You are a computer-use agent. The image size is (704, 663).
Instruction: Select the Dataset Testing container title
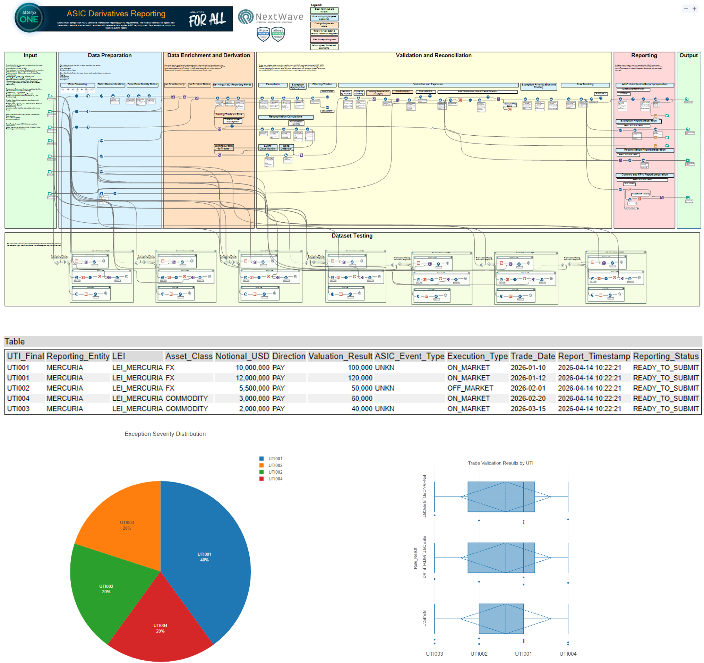[352, 236]
